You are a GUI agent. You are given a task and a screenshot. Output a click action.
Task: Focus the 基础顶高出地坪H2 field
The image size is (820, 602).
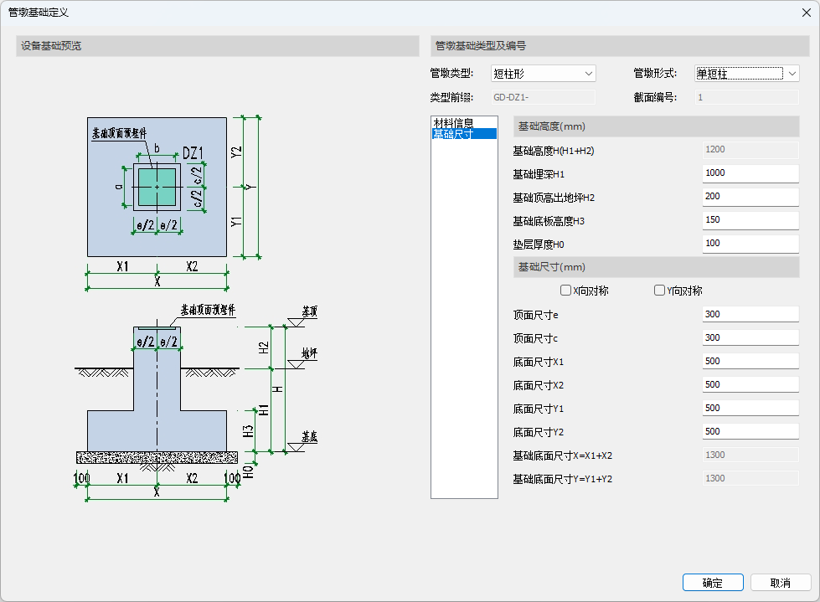(x=750, y=197)
